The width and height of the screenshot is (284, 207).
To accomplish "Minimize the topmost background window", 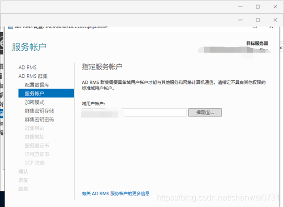I will tap(240, 7).
